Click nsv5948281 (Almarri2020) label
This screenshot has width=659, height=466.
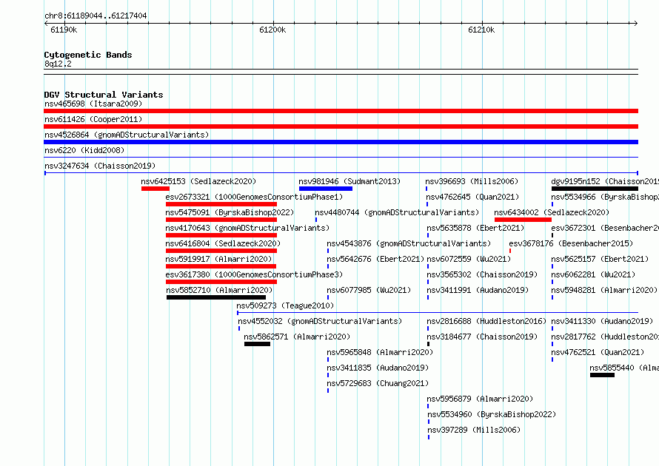(604, 290)
